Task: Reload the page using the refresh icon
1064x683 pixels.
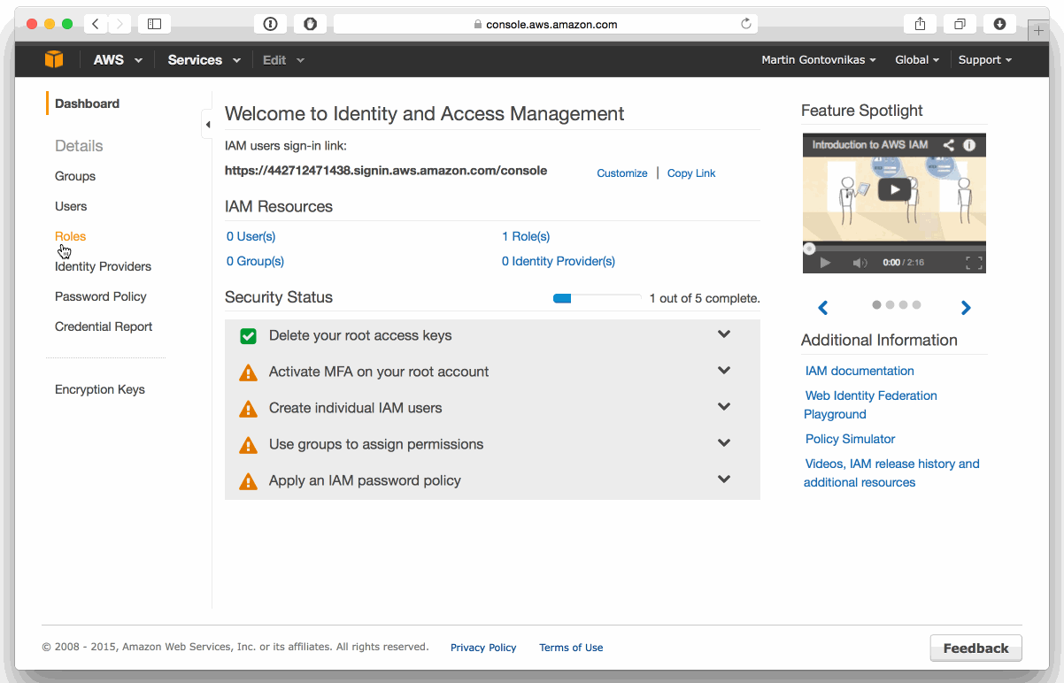Action: point(746,24)
